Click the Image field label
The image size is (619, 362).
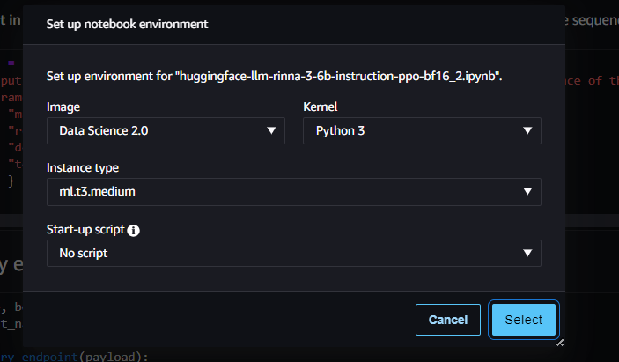[x=63, y=107]
